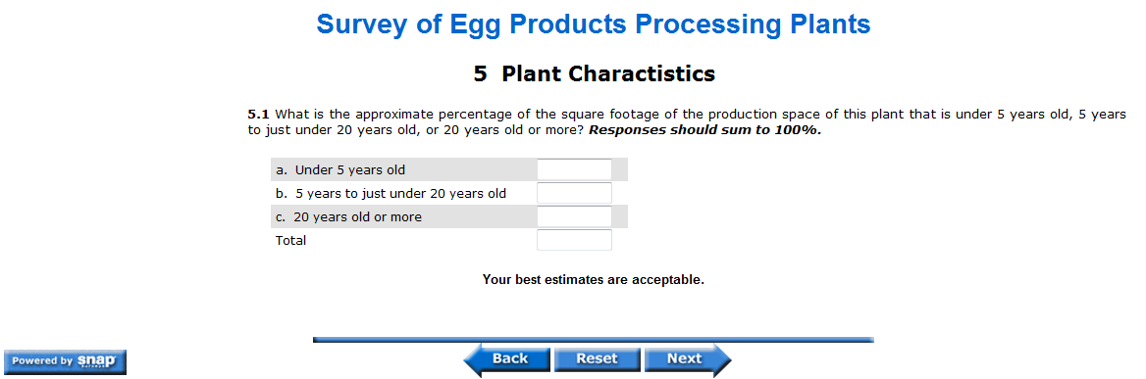Click the label 'a. Under 5 years old'
The image size is (1146, 379).
[x=339, y=170]
